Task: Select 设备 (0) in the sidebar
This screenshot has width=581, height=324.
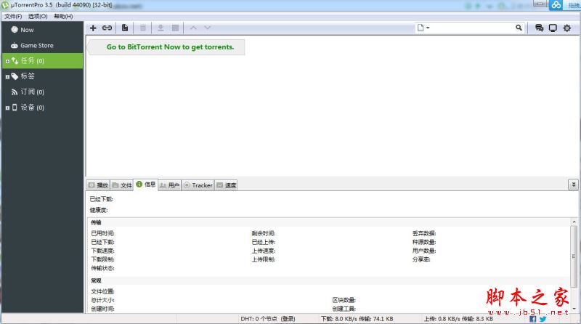Action: [x=43, y=108]
